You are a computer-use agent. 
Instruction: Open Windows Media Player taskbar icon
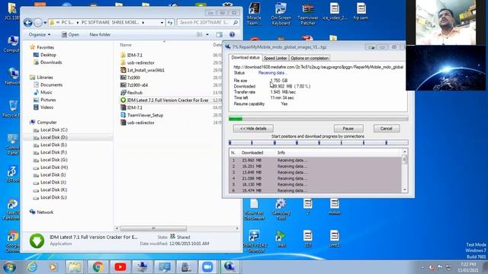53,267
